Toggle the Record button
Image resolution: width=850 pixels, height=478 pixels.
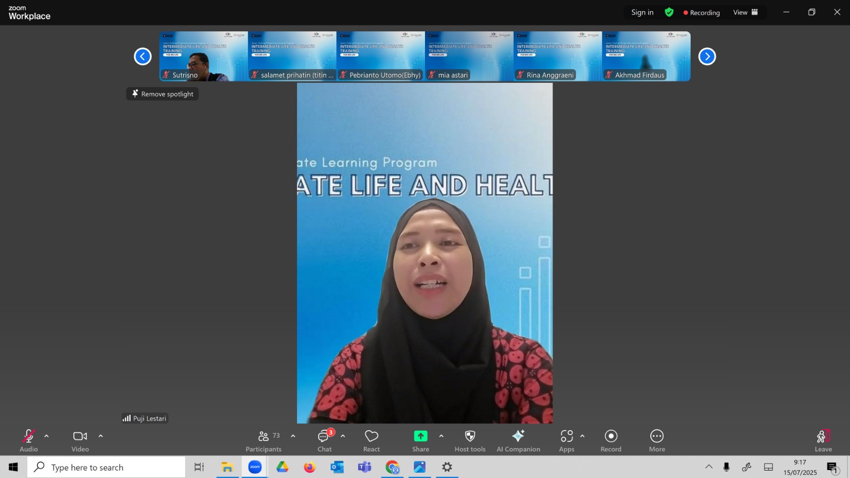pos(611,441)
